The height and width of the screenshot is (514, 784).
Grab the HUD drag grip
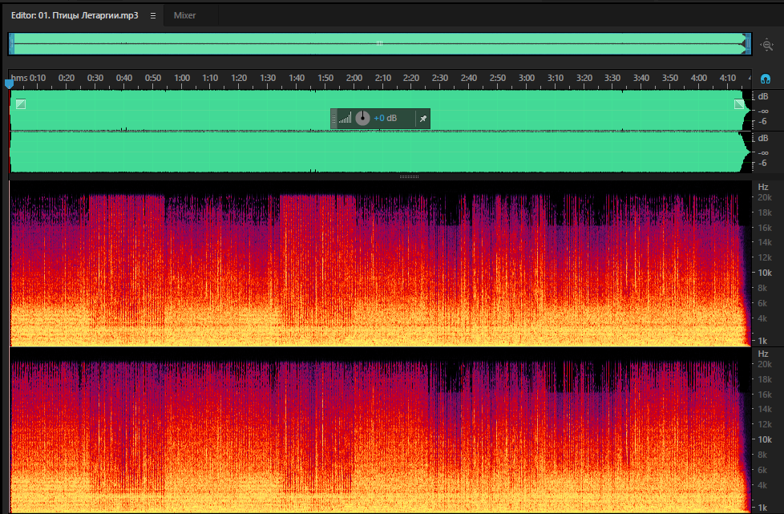(x=334, y=119)
